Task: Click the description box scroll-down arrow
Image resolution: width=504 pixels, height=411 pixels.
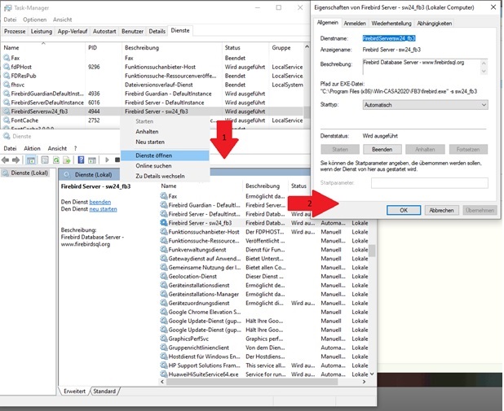Action: pos(484,72)
